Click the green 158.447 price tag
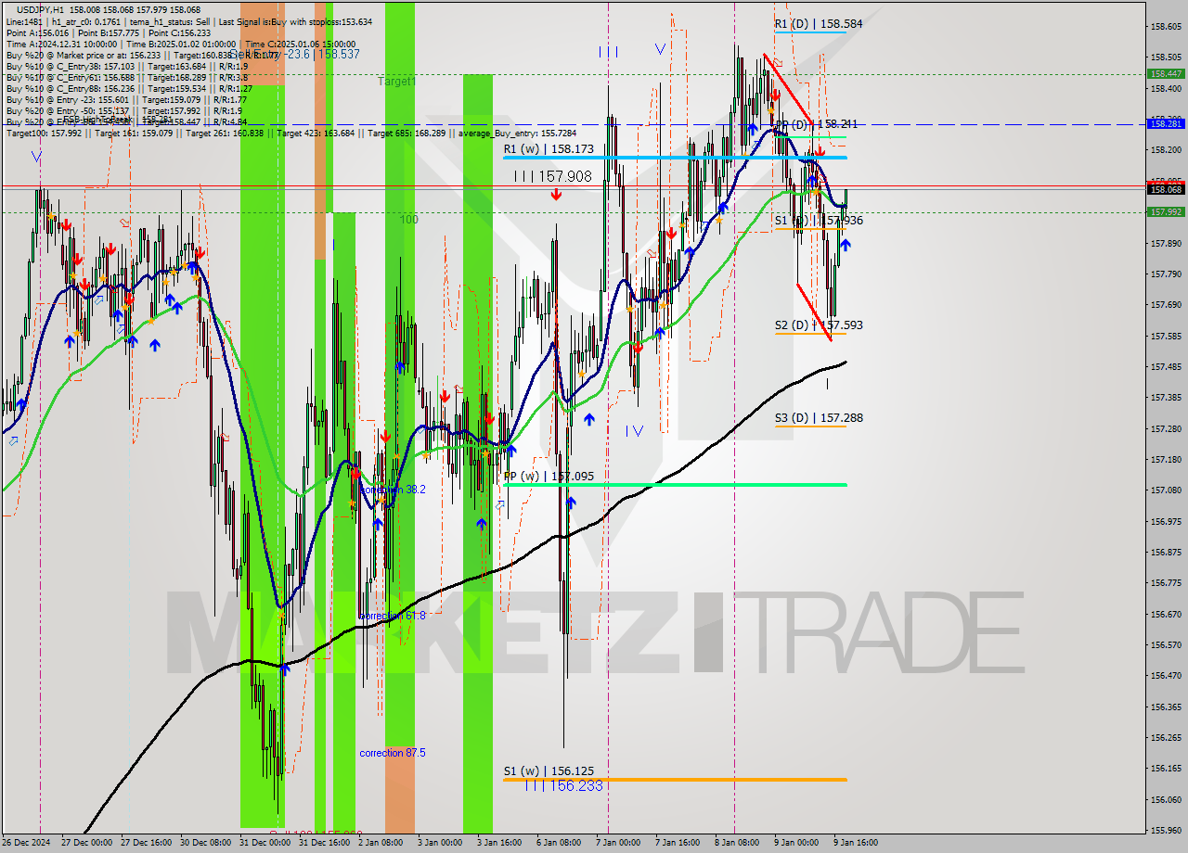 pyautogui.click(x=1166, y=73)
